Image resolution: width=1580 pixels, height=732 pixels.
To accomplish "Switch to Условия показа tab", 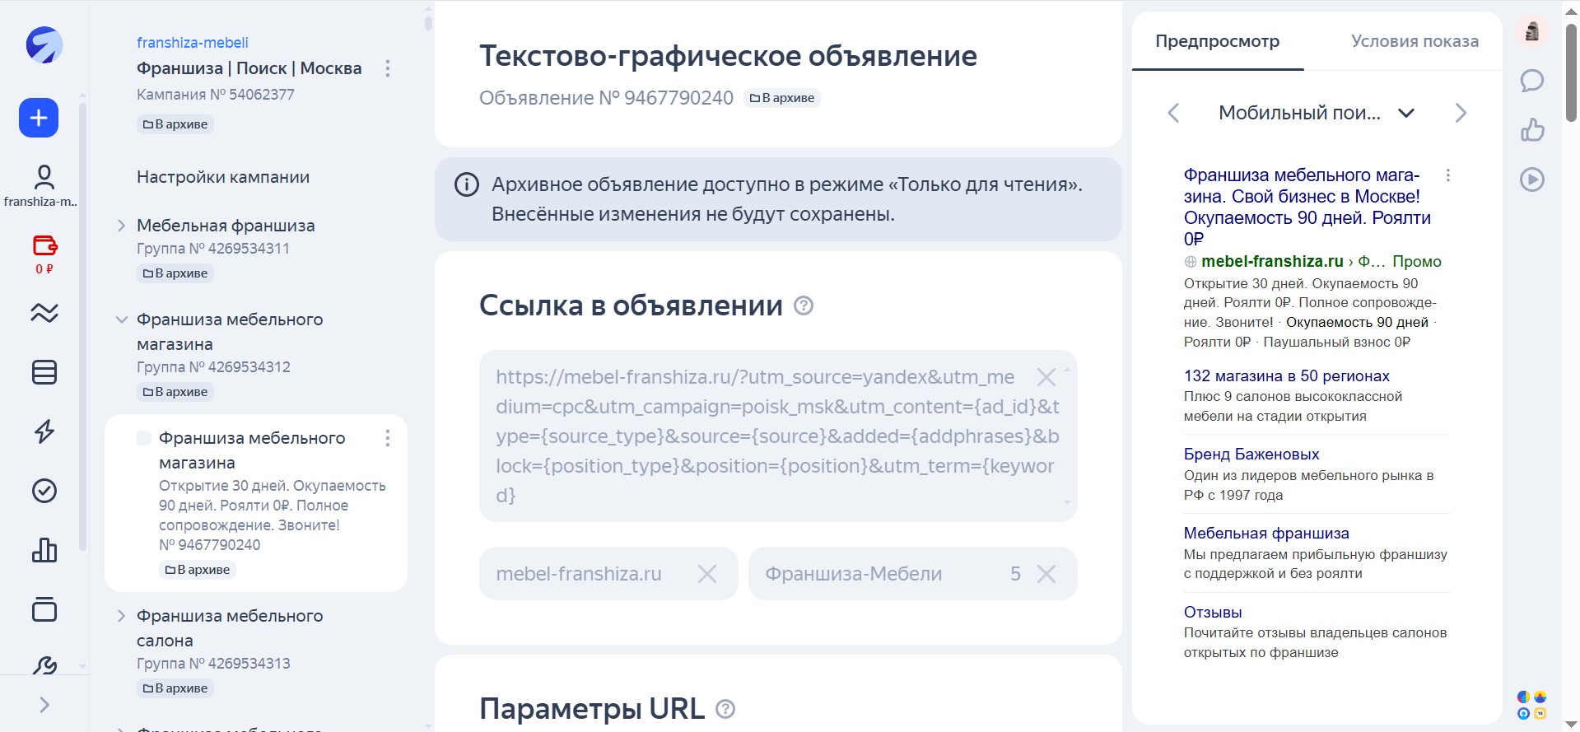I will click(1415, 41).
